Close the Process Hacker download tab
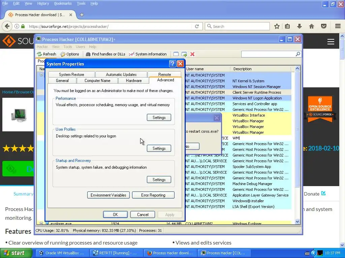 (x=71, y=15)
